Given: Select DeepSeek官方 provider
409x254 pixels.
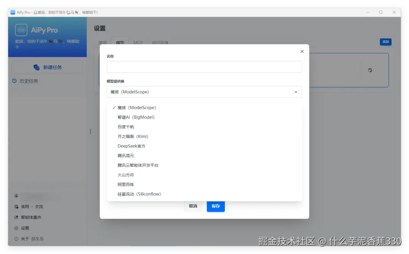Looking at the screenshot, I should (x=204, y=146).
